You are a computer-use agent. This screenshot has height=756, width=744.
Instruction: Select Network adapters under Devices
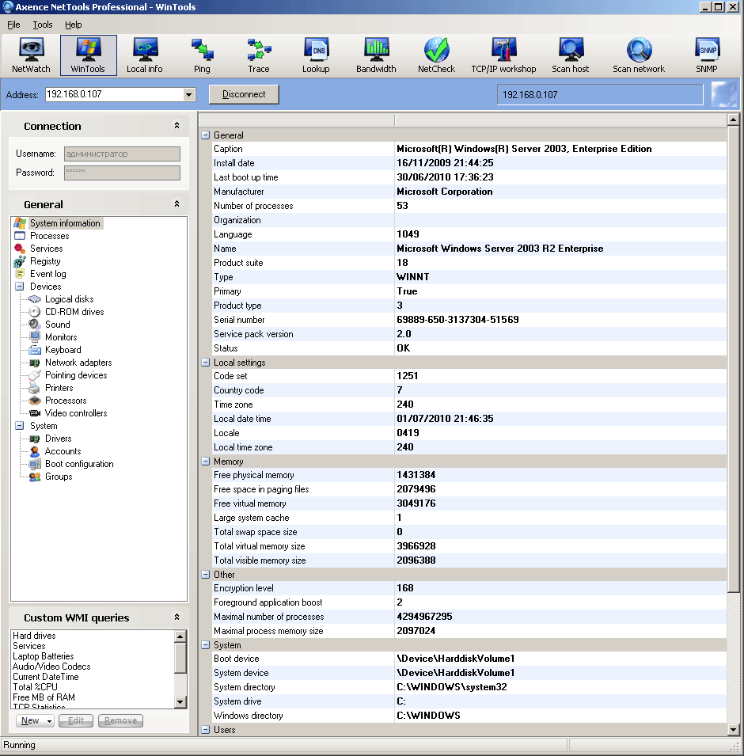pos(78,362)
